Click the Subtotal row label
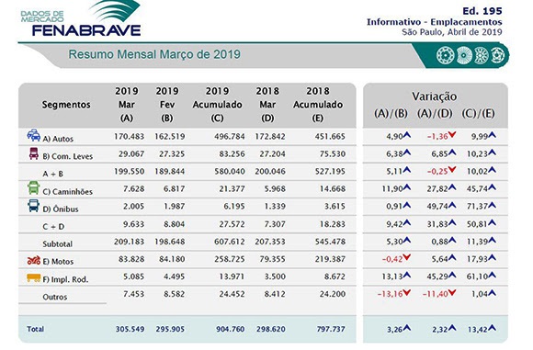Screen dimensions: 533x350 [58, 243]
